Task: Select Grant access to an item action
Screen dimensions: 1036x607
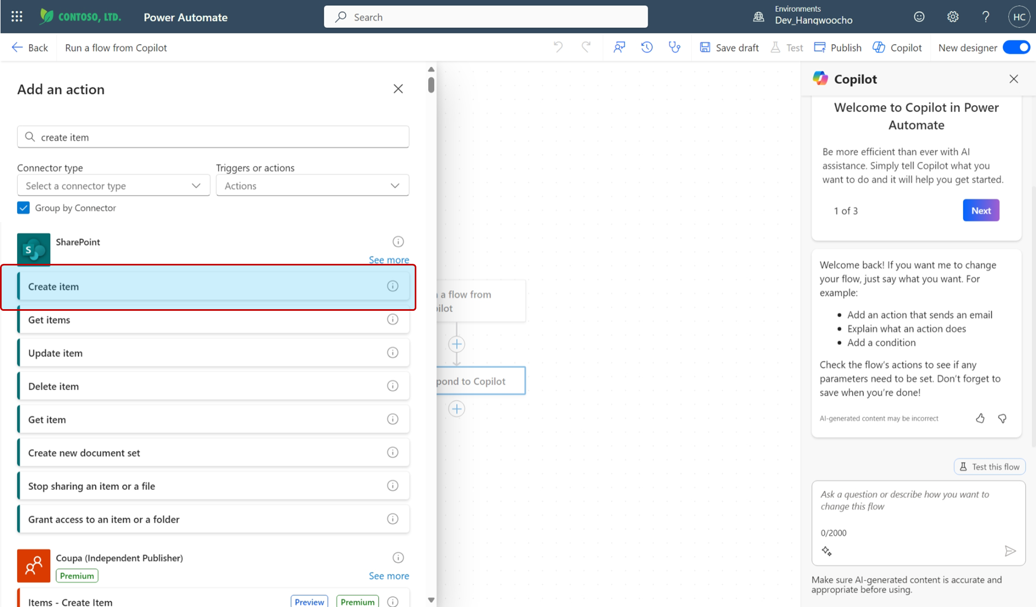Action: coord(214,519)
